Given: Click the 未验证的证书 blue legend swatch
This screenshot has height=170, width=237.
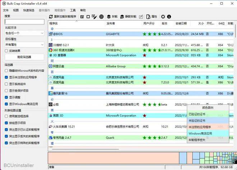Looking at the screenshot, I should (208, 120).
